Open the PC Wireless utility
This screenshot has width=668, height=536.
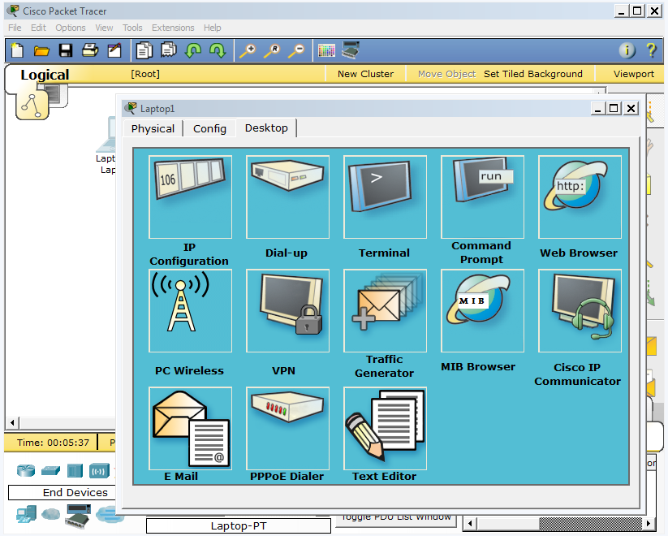point(191,310)
